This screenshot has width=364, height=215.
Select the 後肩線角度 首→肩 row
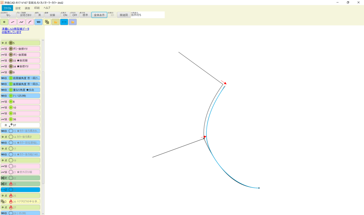click(x=20, y=84)
